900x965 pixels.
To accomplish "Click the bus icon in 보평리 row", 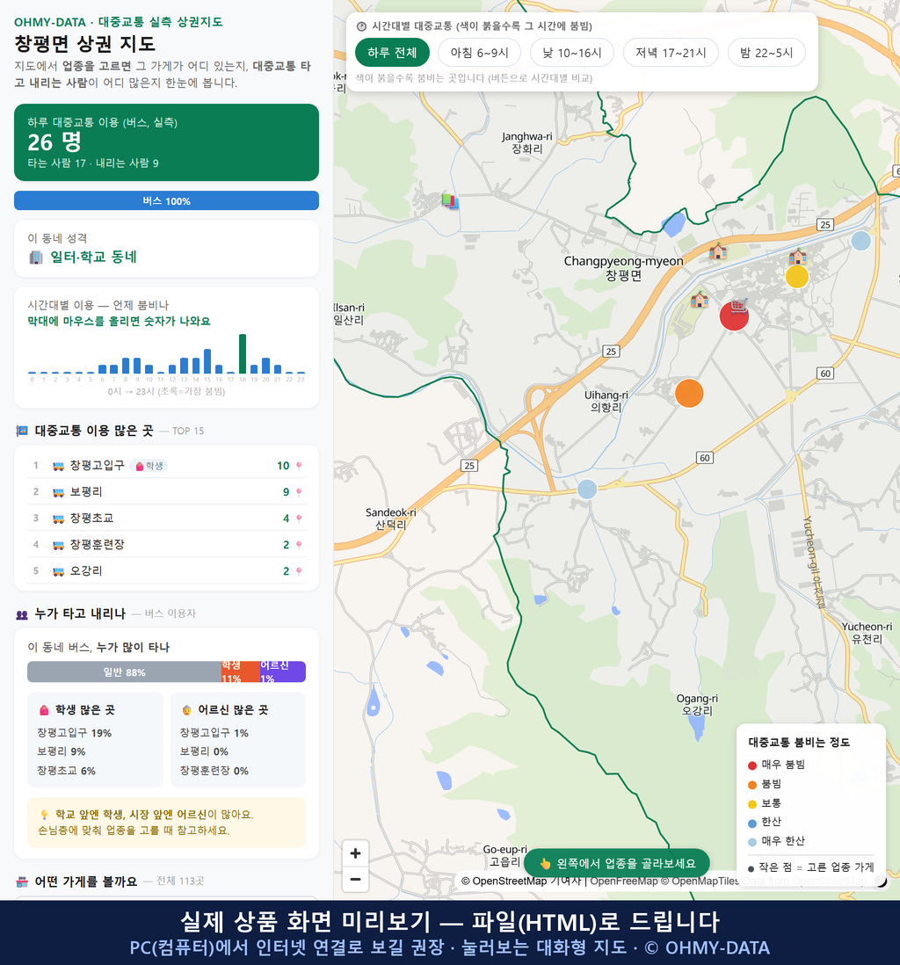I will [59, 492].
